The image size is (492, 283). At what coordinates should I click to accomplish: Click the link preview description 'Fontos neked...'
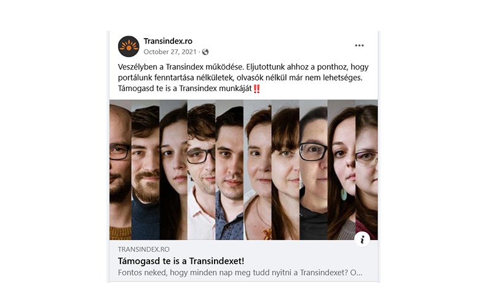click(x=240, y=273)
